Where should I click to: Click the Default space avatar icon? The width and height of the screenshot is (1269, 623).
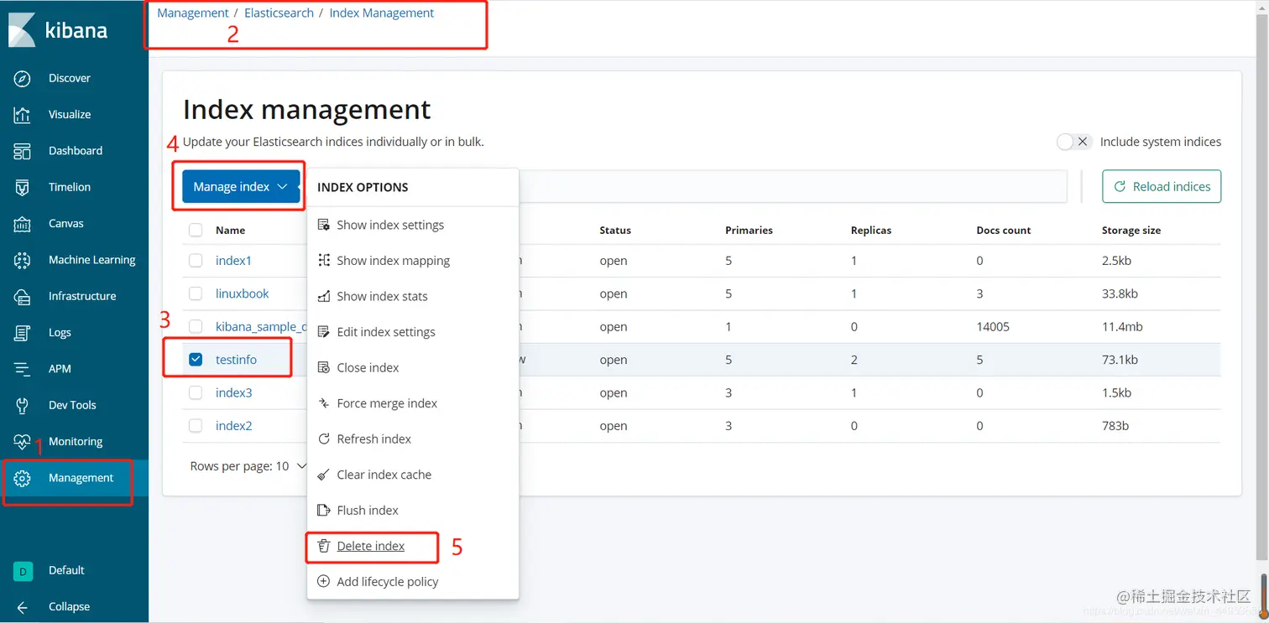pyautogui.click(x=23, y=571)
